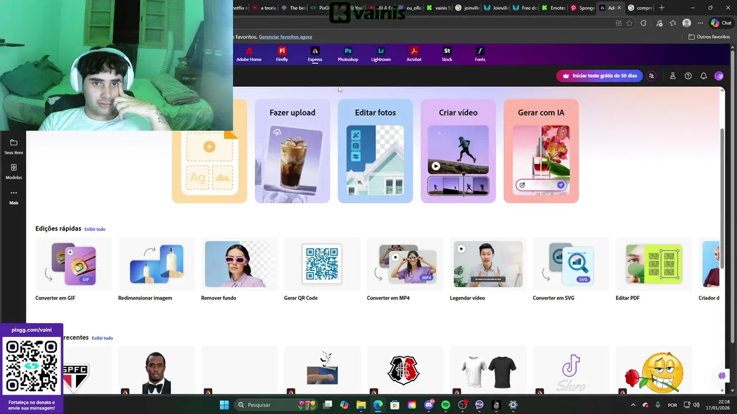Open Discord from the taskbar
This screenshot has height=414, width=737.
tap(428, 405)
